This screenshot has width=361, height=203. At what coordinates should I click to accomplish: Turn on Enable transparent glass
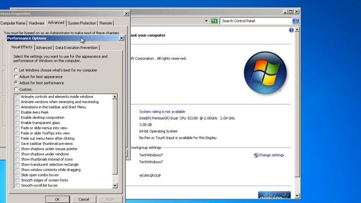[17, 123]
